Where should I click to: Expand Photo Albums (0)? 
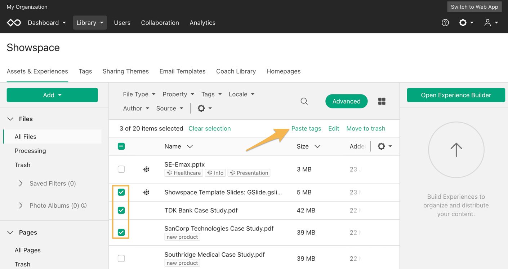click(x=21, y=206)
